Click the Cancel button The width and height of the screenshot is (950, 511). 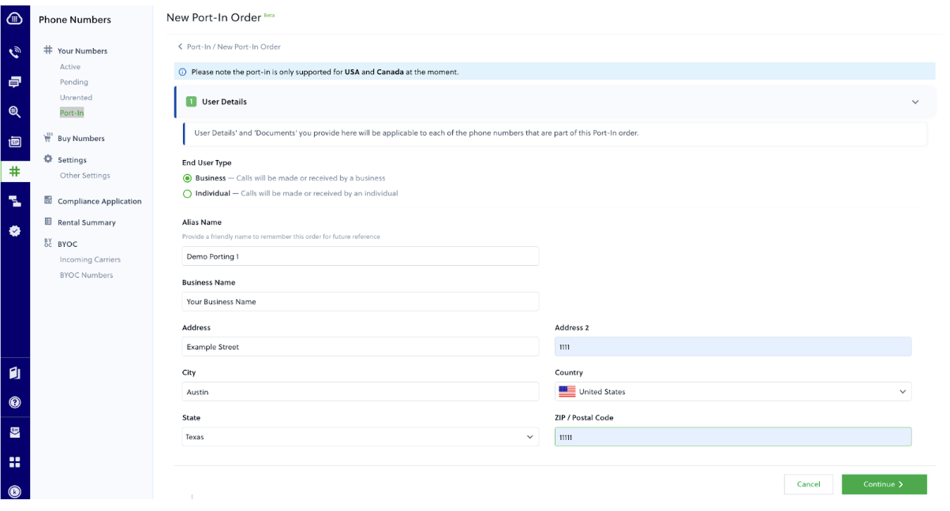coord(809,484)
